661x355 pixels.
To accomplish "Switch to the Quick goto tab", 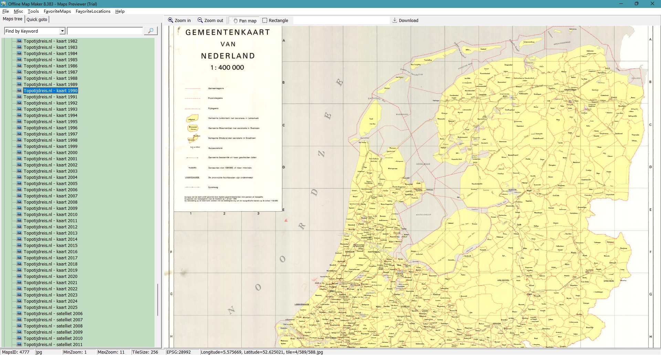I will coord(37,20).
